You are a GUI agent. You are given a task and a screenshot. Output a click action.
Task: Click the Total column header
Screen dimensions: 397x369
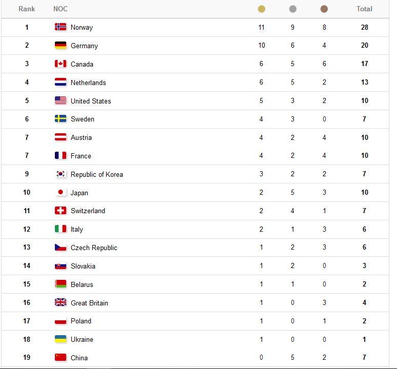(364, 9)
